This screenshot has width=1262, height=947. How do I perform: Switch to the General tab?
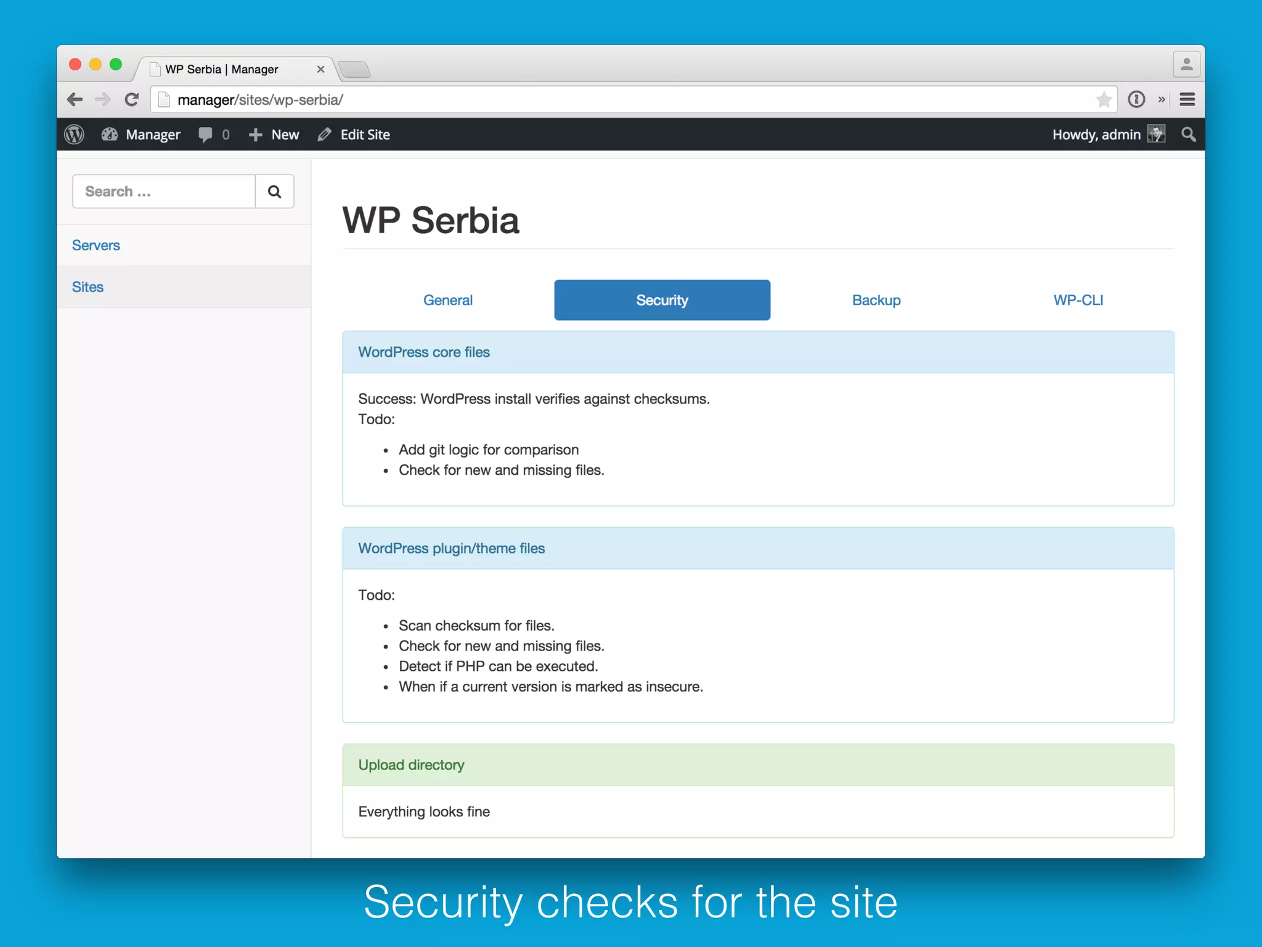click(x=448, y=300)
